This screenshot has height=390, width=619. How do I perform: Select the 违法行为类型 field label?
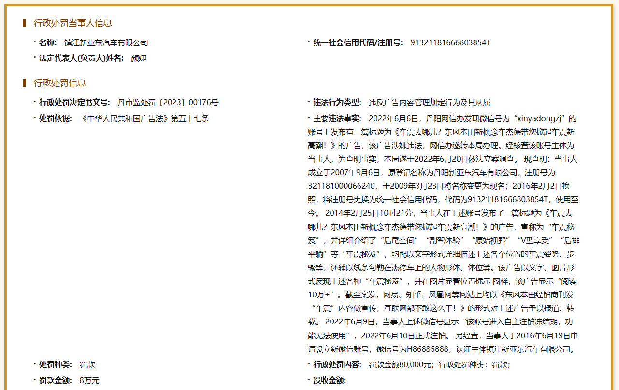click(x=337, y=102)
